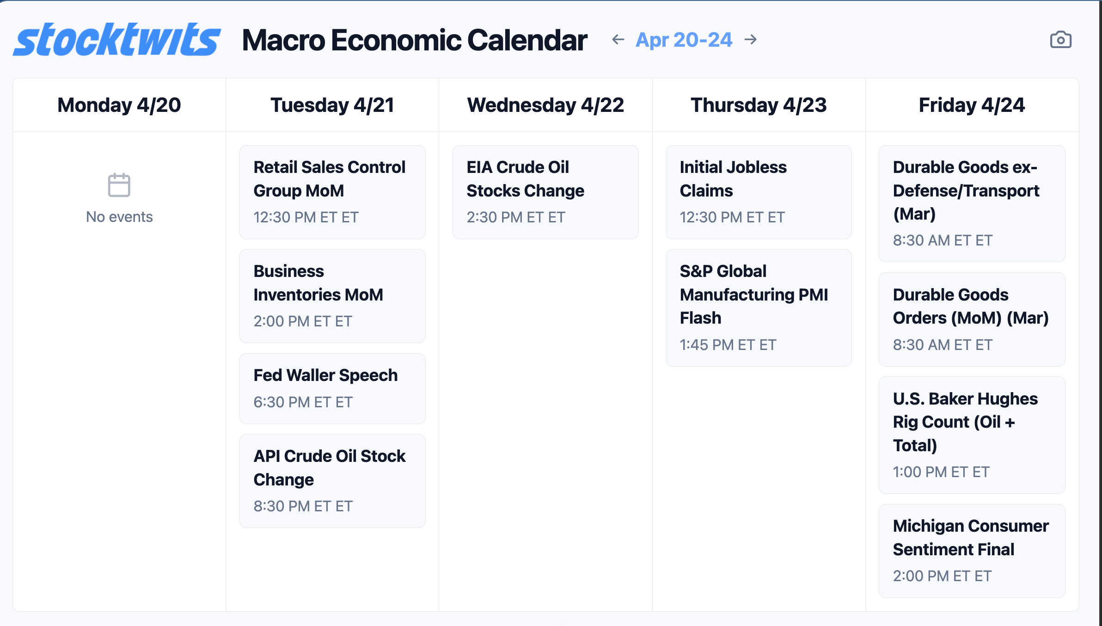Select the Tuesday 4/21 column header
Image resolution: width=1102 pixels, height=626 pixels.
pos(332,105)
